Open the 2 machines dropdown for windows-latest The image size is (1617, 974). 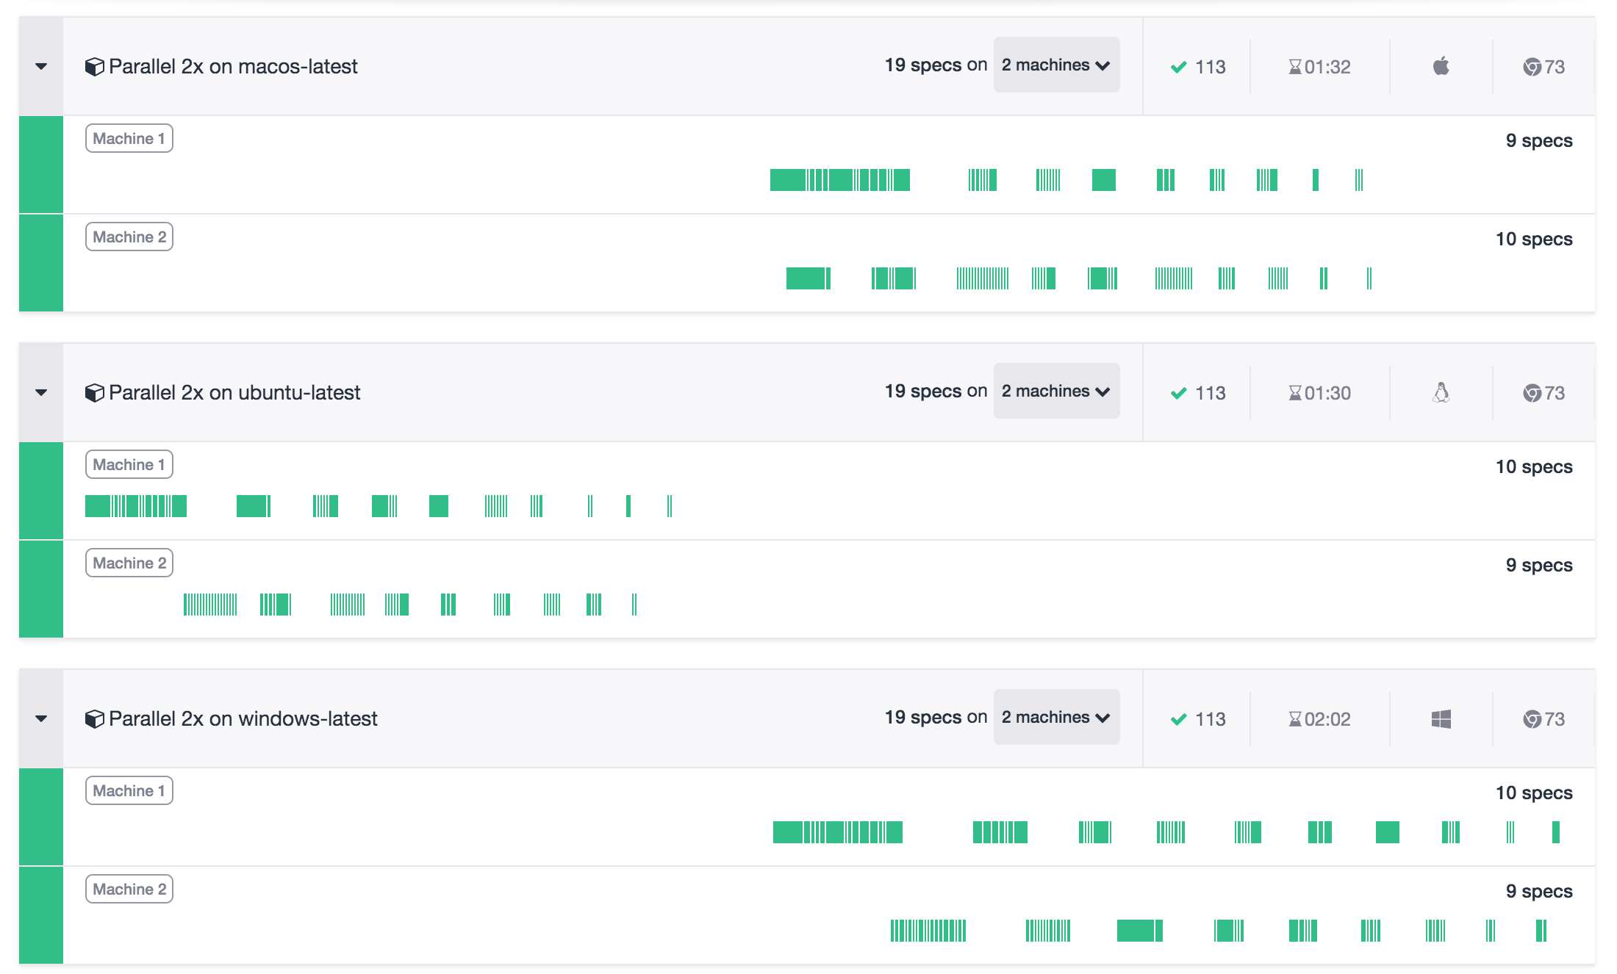tap(1056, 717)
